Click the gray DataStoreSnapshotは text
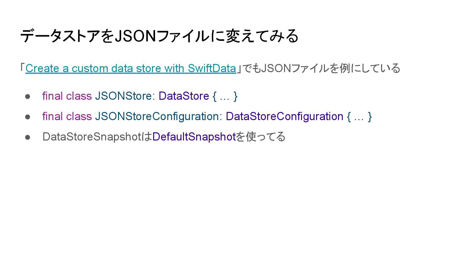This screenshot has width=452, height=254. [97, 137]
